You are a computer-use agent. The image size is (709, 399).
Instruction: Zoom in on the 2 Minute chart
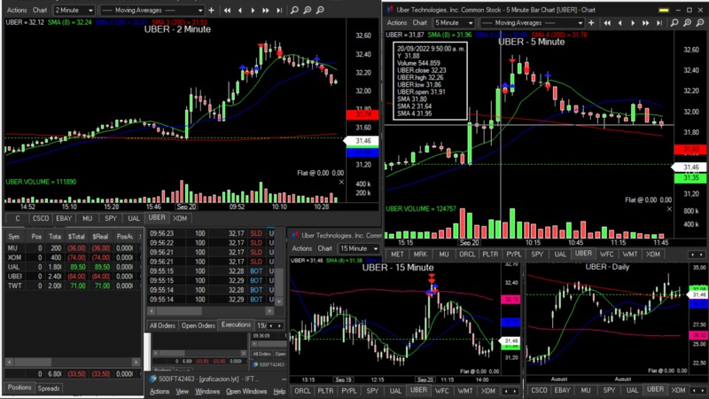[x=308, y=10]
